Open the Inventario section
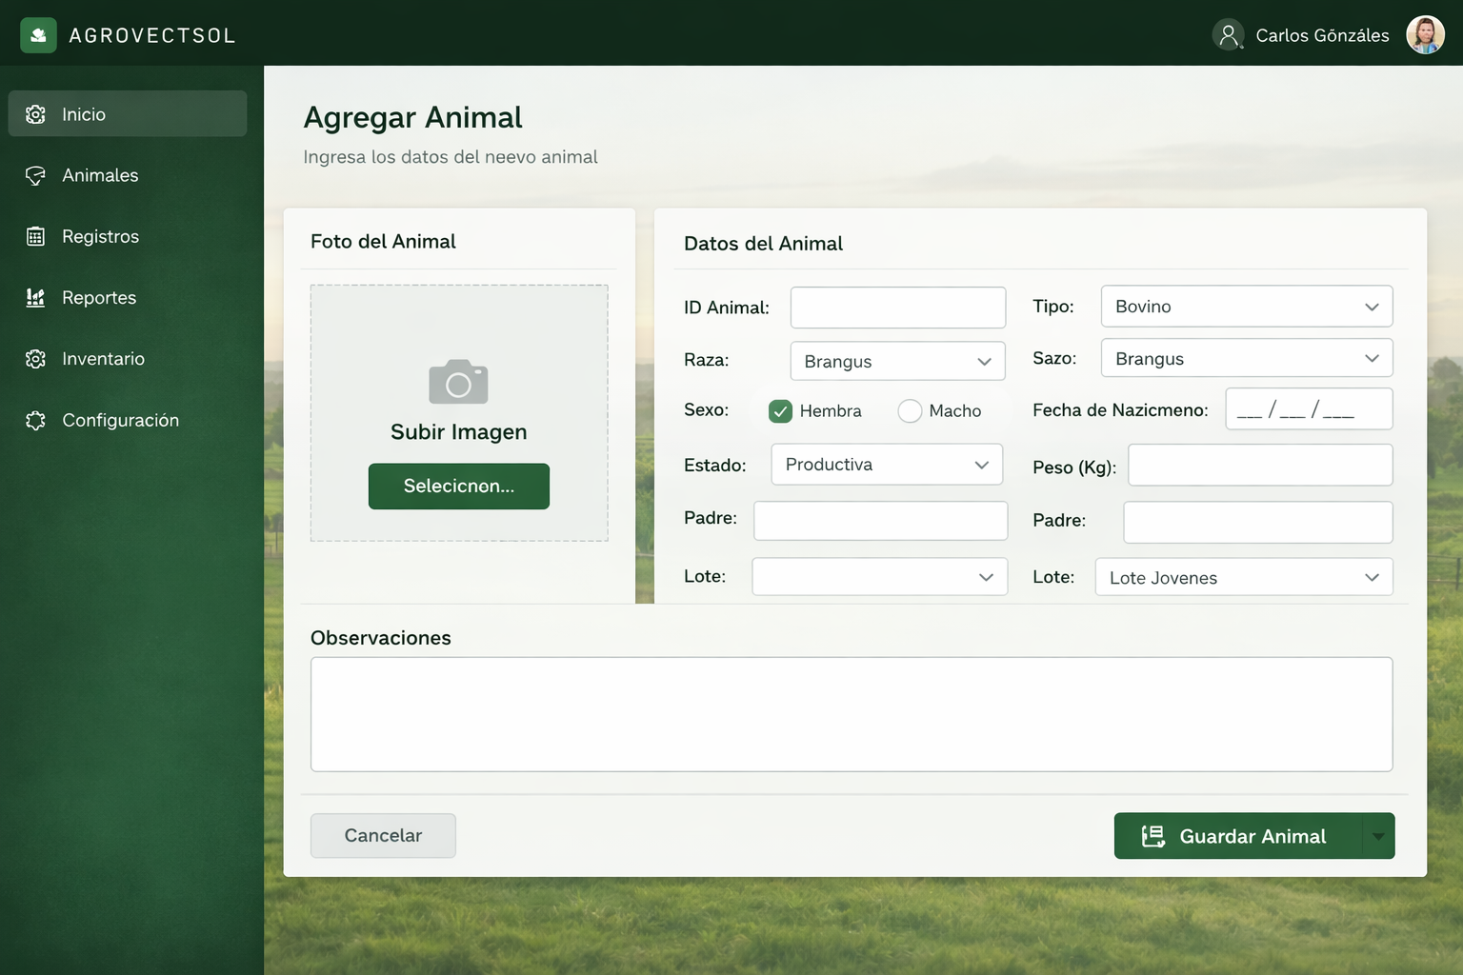Viewport: 1463px width, 975px height. pos(128,359)
